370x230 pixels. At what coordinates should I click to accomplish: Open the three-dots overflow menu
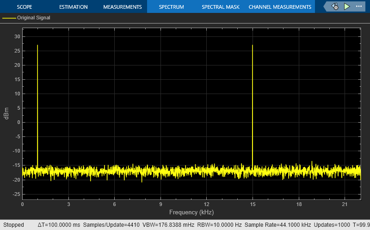[359, 6]
